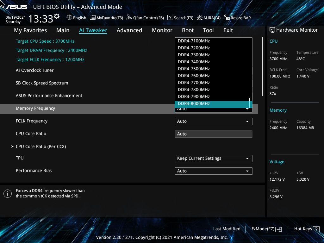Open the Qfan Control utility
324x243 pixels.
tap(145, 18)
